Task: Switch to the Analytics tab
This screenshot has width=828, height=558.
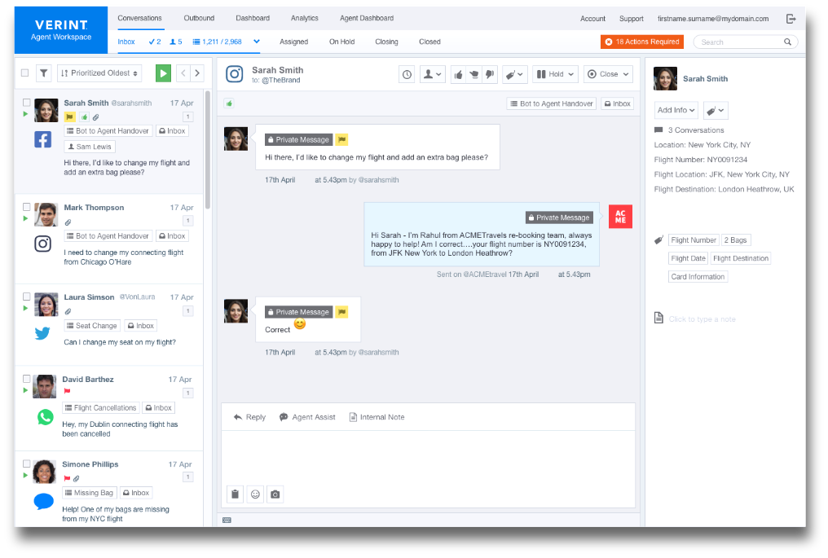Action: [304, 18]
